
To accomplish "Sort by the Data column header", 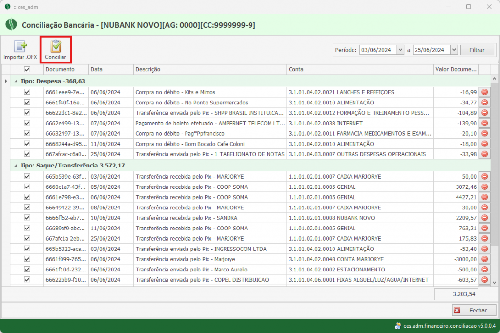I will coord(111,69).
